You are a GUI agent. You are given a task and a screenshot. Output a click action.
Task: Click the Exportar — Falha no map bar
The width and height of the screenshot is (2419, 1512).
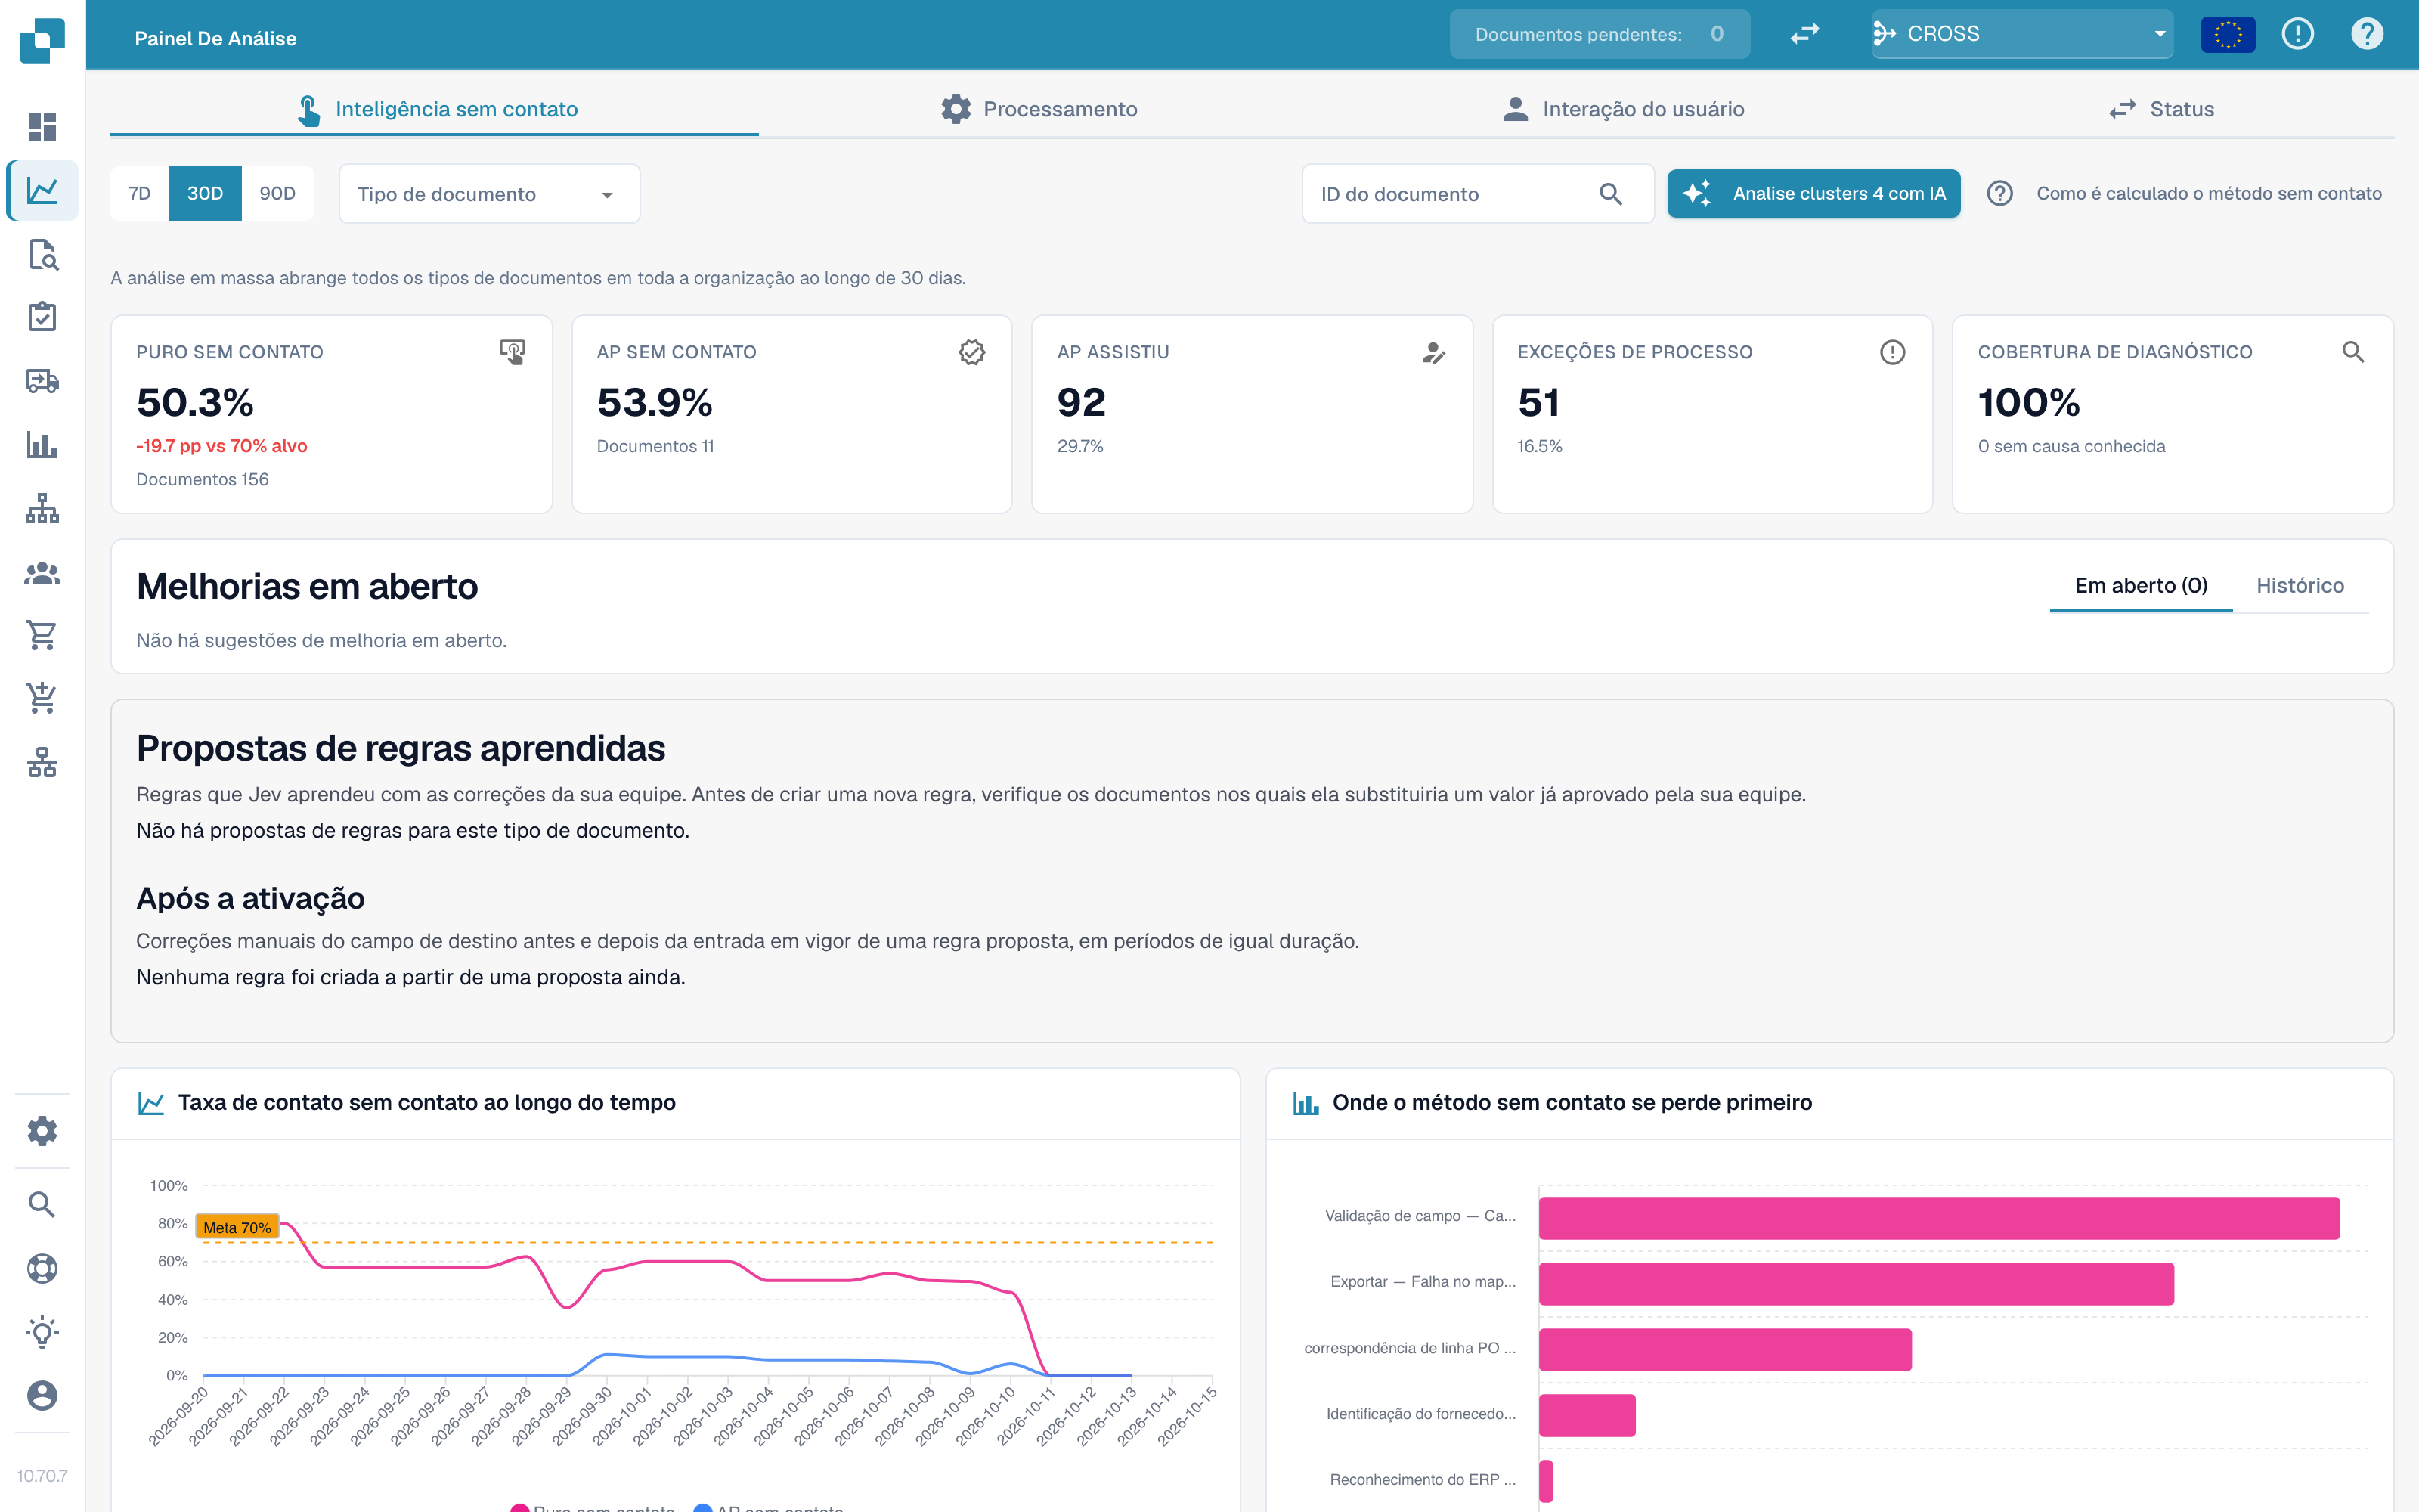click(1857, 1283)
